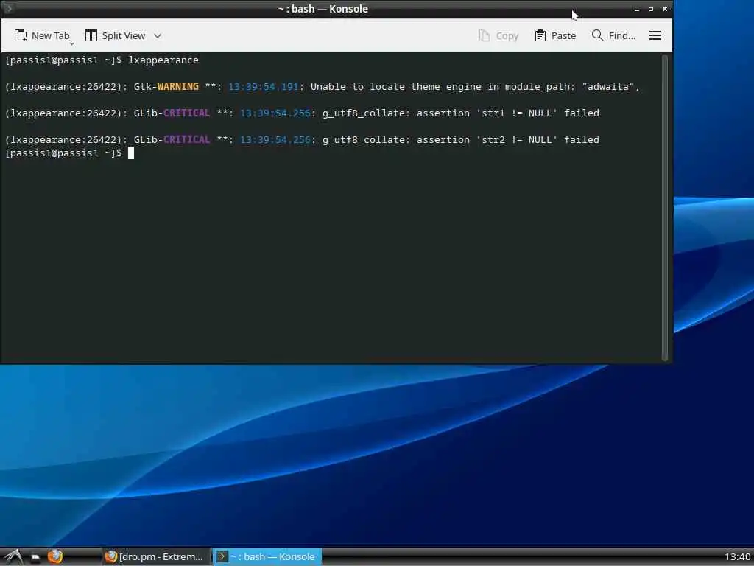The width and height of the screenshot is (754, 566).
Task: Maximize the Konsole window
Action: coord(651,9)
